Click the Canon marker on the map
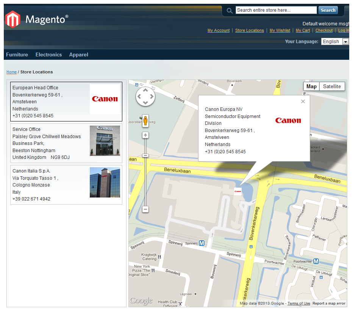Image resolution: width=353 pixels, height=311 pixels. click(x=238, y=191)
